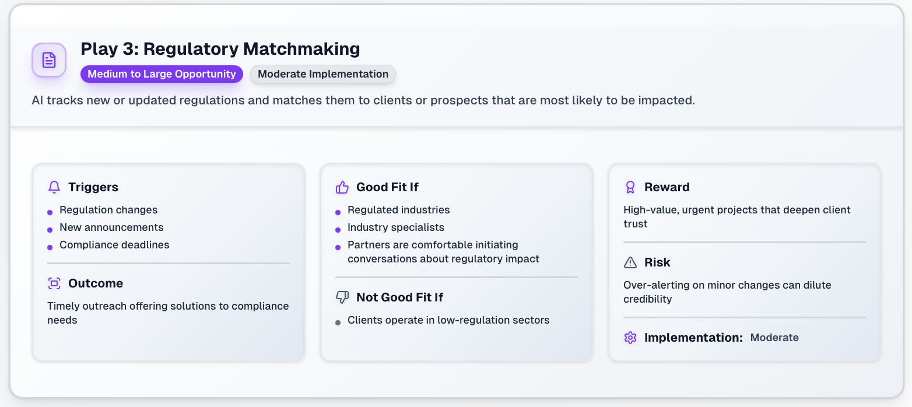
Task: Select the Regulated industries bullet item
Action: [399, 210]
